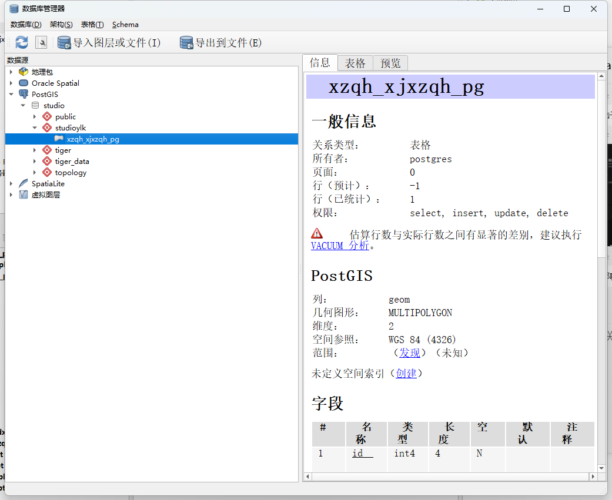Viewport: 612px width, 500px height.
Task: Switch to the 预览 tab
Action: (391, 63)
